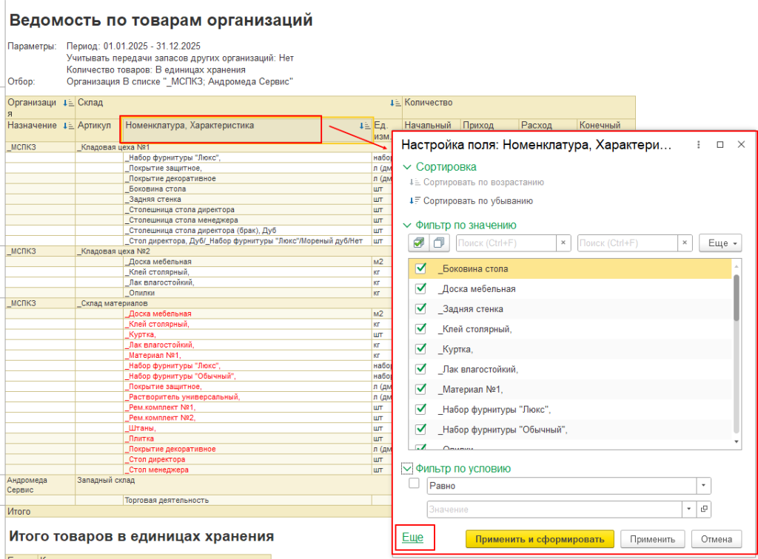
Task: Click sort icon in Организация column header
Action: [67, 103]
